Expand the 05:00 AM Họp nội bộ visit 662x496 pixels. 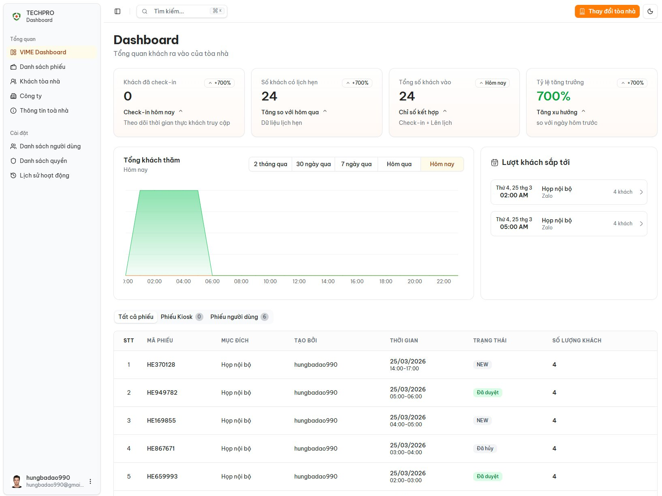[x=568, y=224]
